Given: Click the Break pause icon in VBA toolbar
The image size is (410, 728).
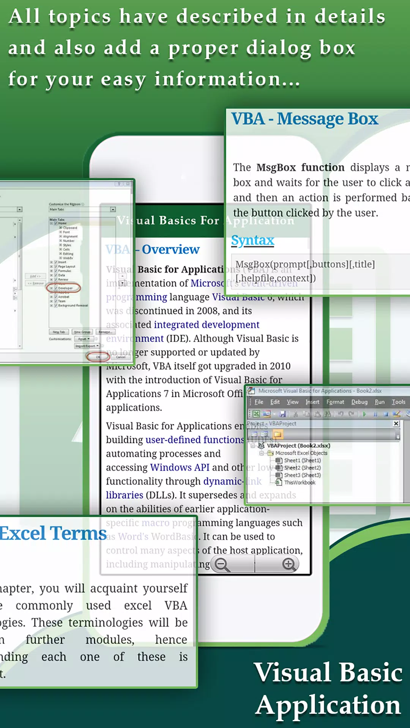Looking at the screenshot, I should pos(375,414).
